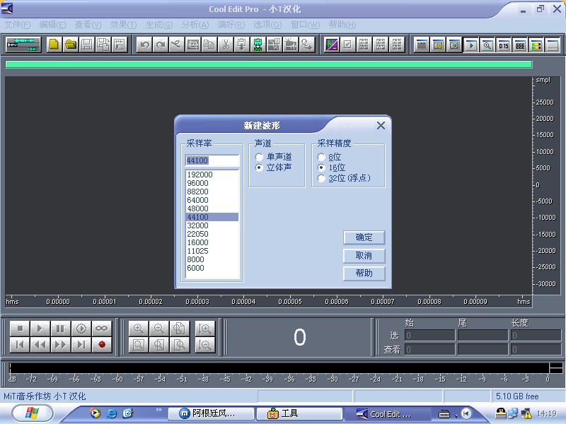Toggle the infinity loop playback button
This screenshot has height=424, width=566.
[x=101, y=329]
